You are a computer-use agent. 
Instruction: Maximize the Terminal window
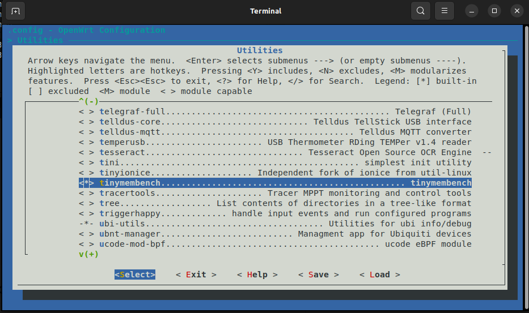tap(494, 11)
